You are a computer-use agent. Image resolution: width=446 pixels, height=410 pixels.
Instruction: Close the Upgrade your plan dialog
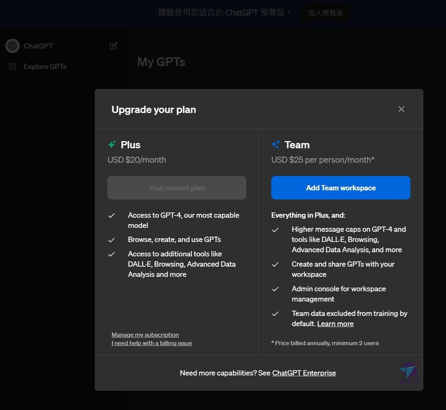(401, 109)
